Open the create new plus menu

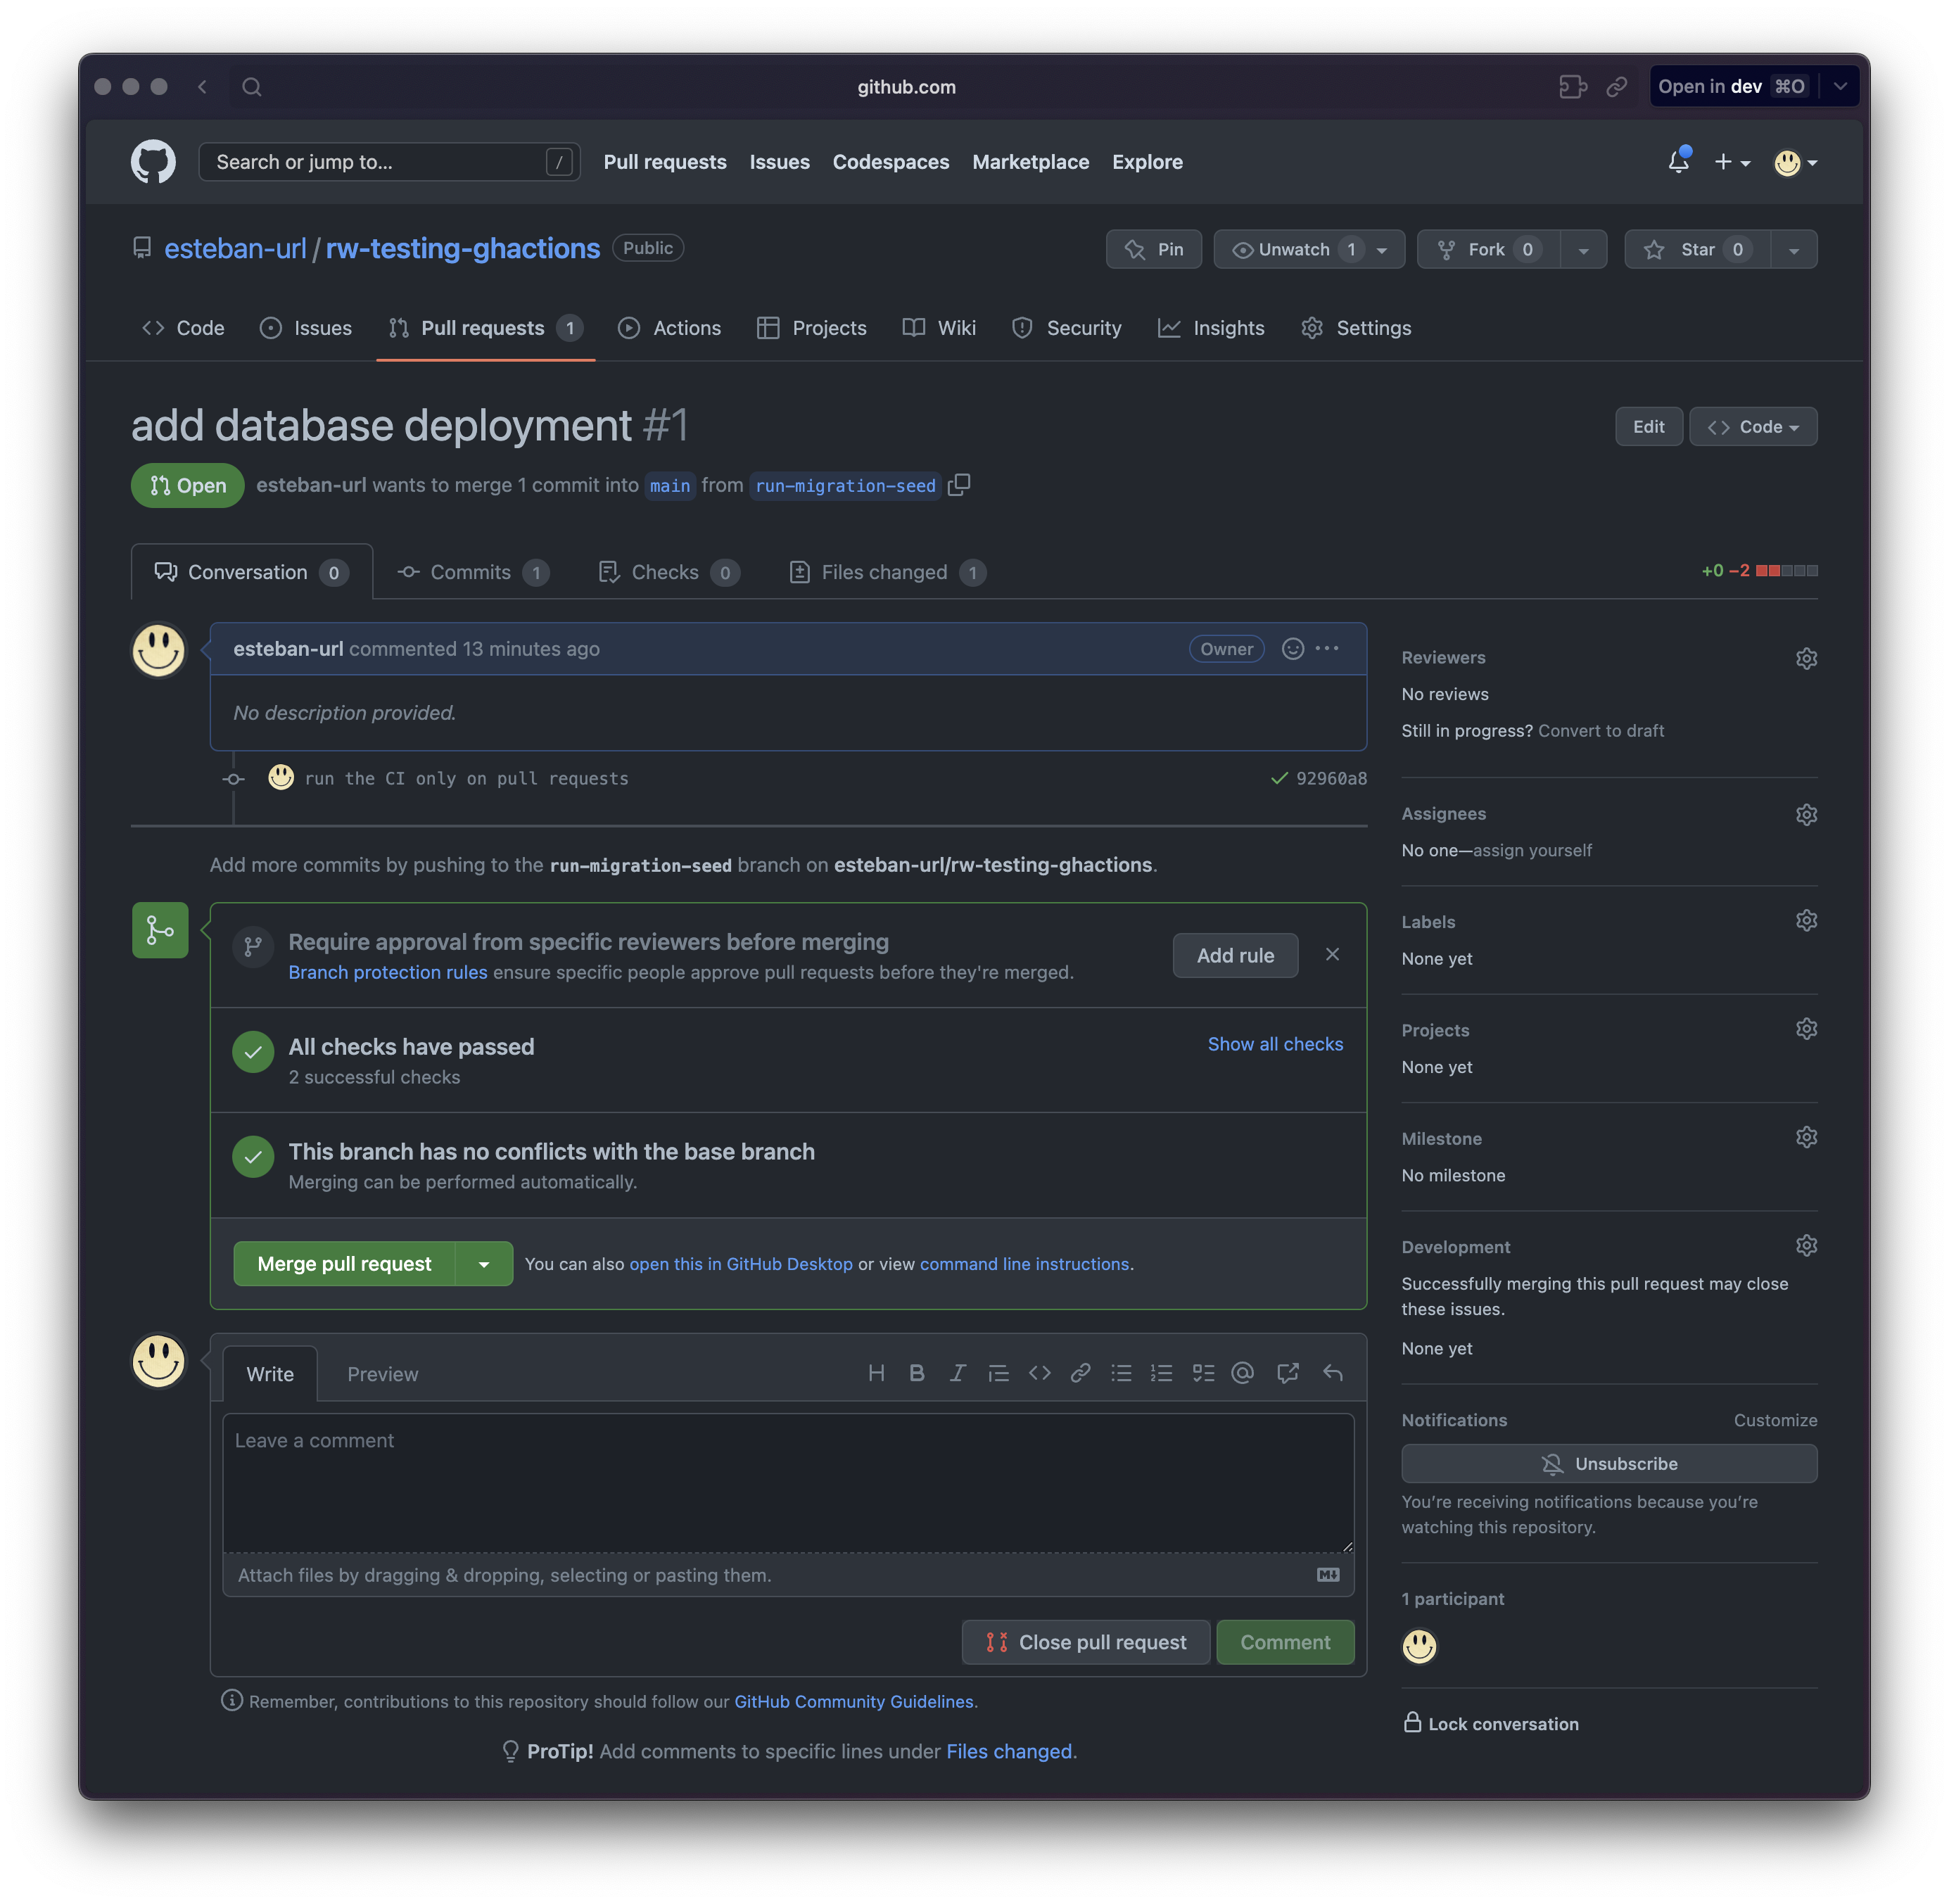1731,162
